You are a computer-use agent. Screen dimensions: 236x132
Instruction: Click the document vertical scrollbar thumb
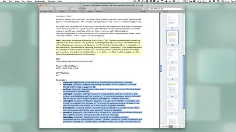[x=161, y=69]
